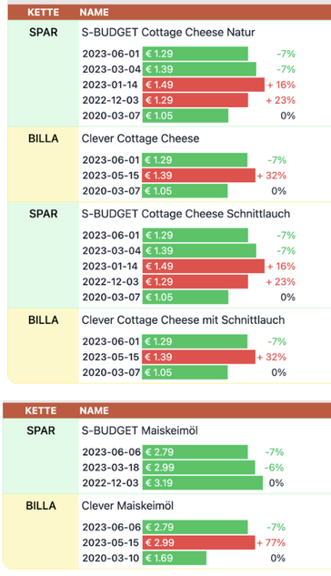Viewport: 331px width, 576px height.
Task: Open the S-BUDGET Cottage Cheese Schnittlauch product
Action: pyautogui.click(x=186, y=214)
